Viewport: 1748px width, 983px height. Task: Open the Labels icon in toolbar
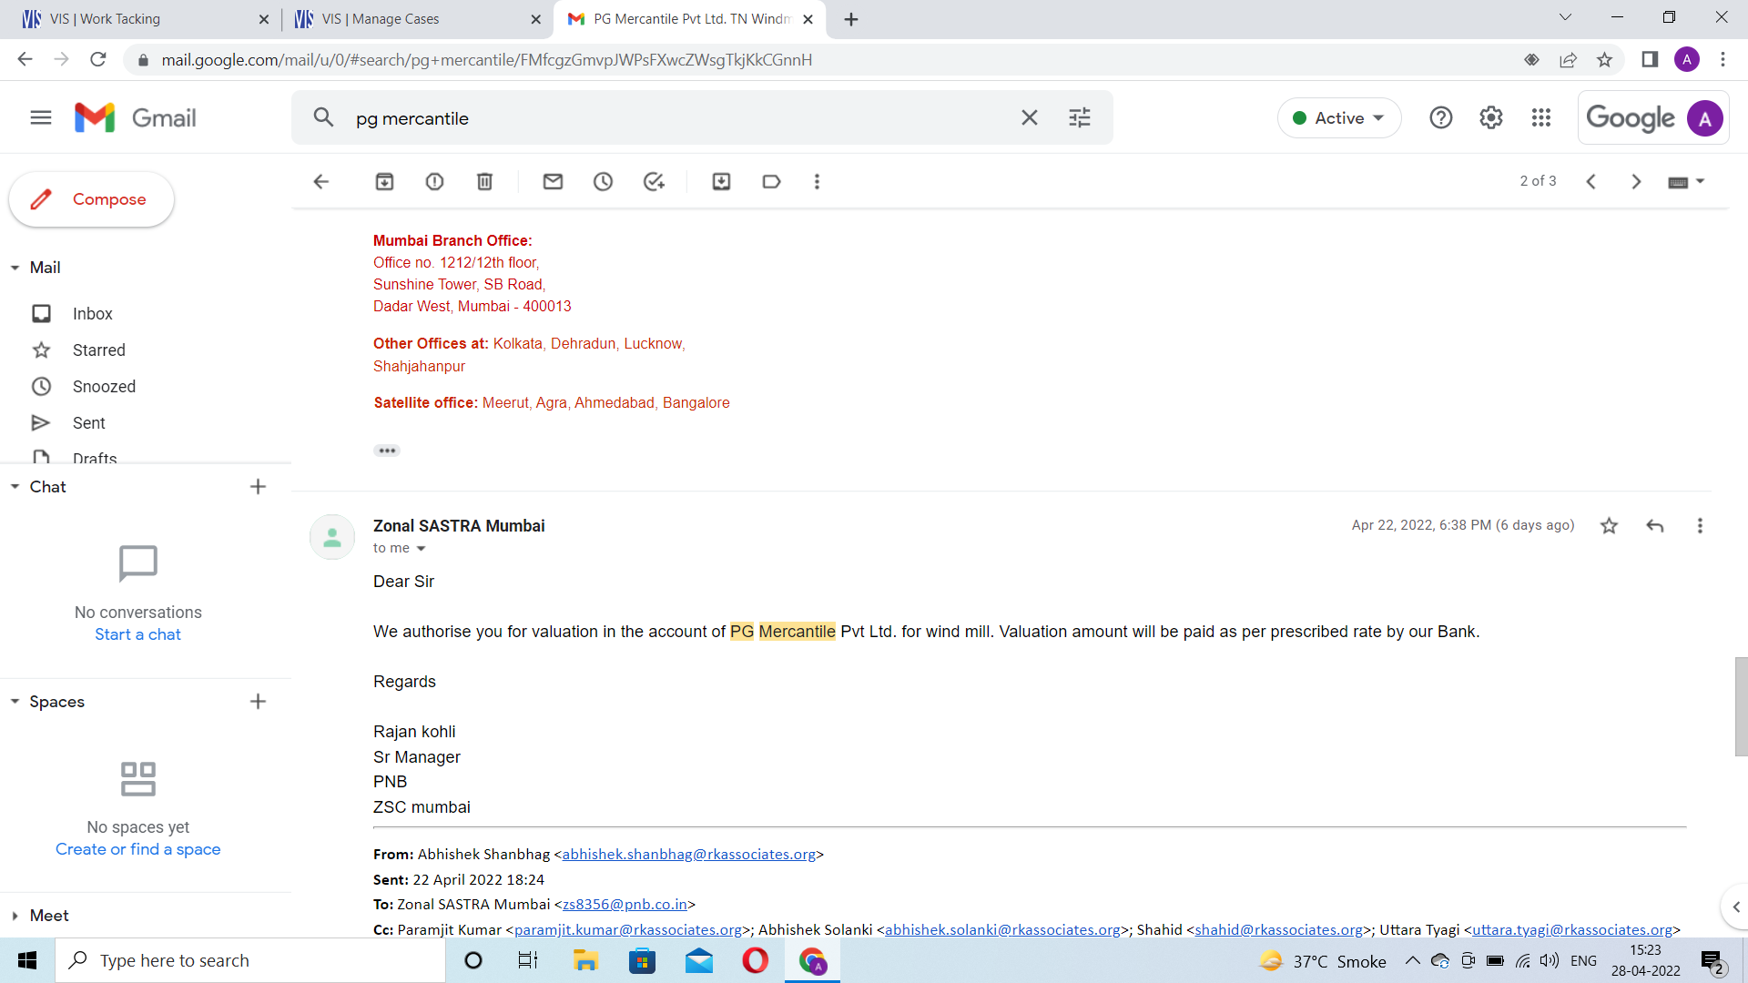click(x=771, y=181)
